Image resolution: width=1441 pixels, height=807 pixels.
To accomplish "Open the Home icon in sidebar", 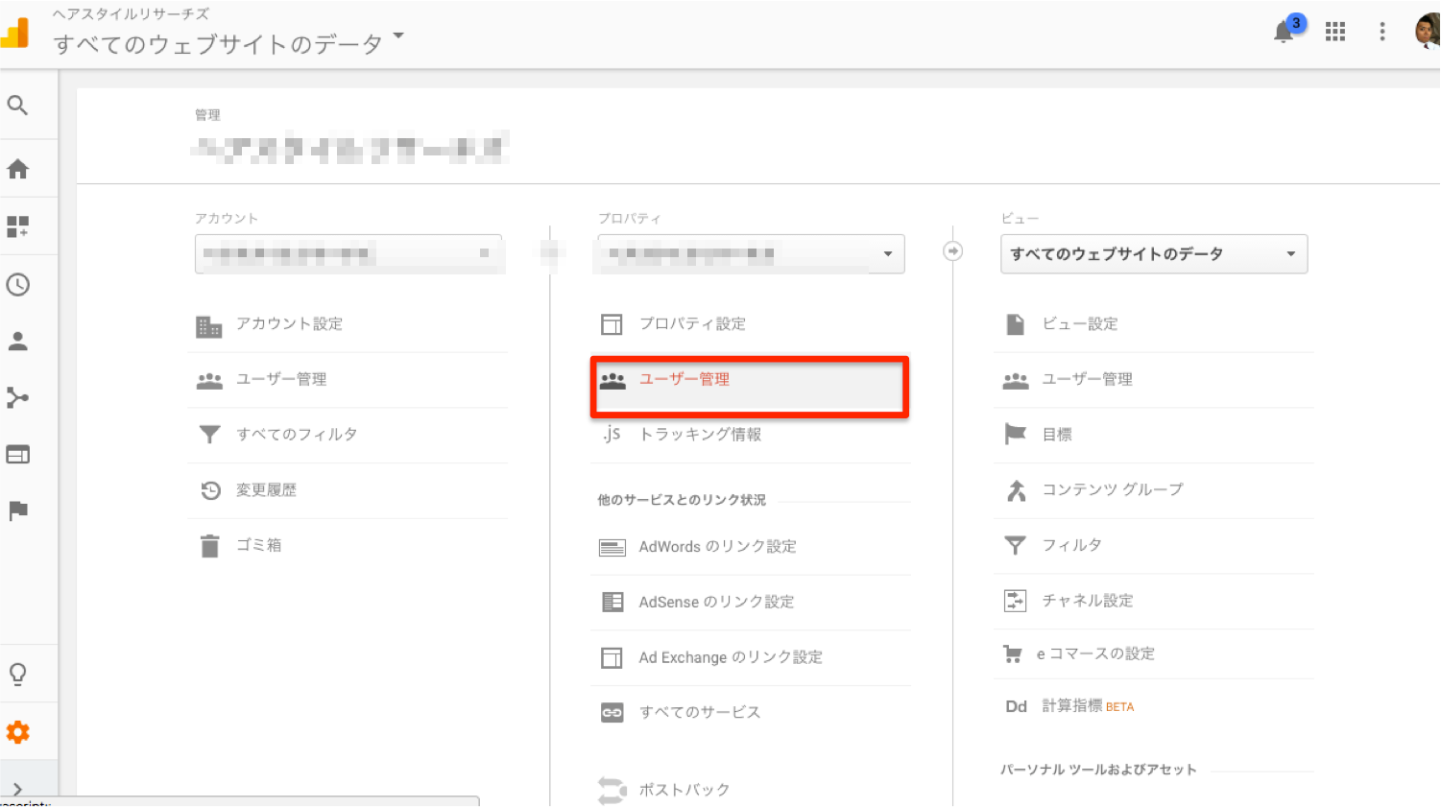I will tap(17, 170).
